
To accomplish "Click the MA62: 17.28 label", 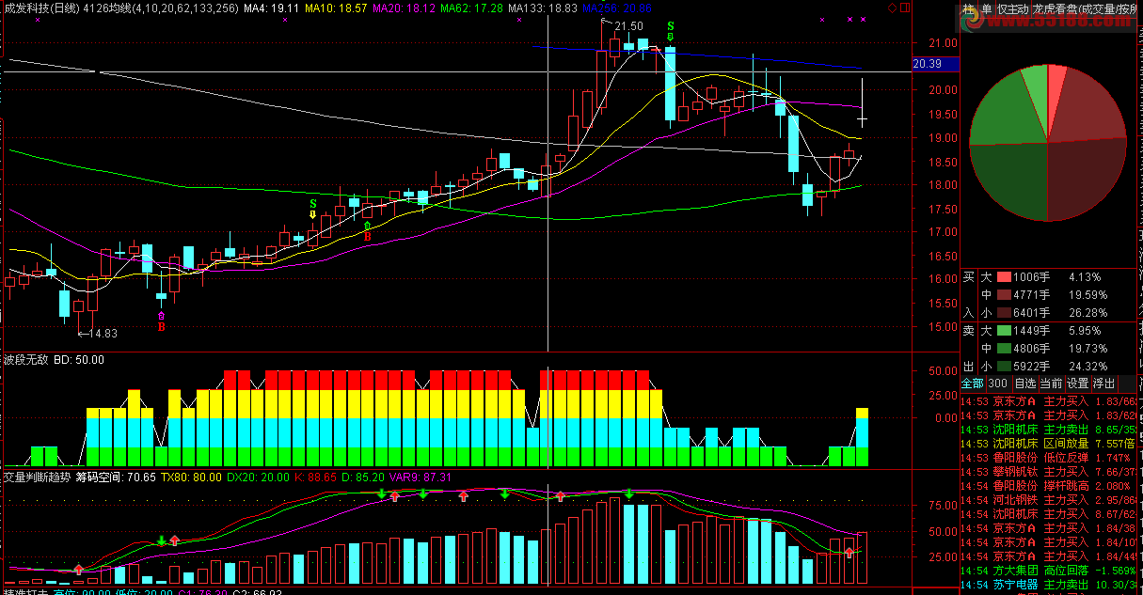I will pyautogui.click(x=472, y=8).
